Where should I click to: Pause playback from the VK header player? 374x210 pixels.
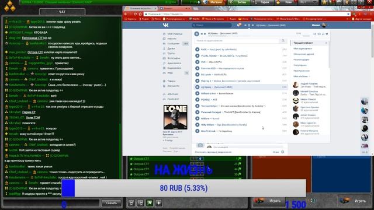249,25
